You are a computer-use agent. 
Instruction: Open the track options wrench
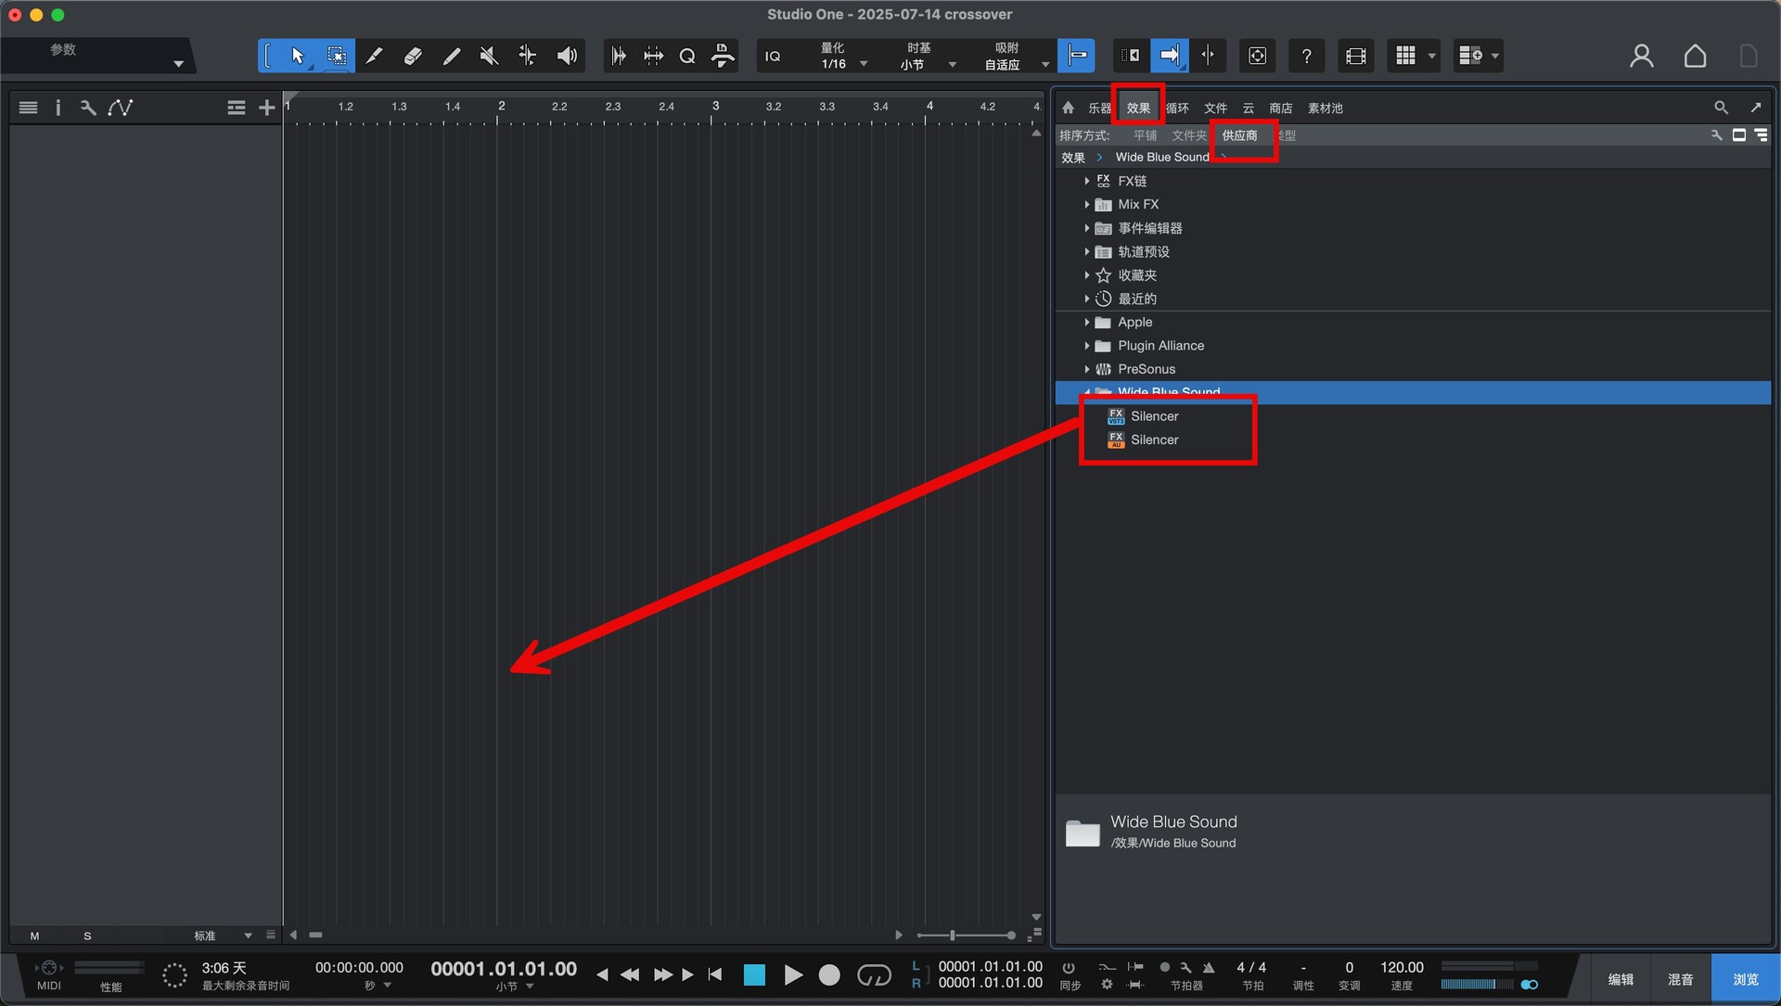coord(88,108)
